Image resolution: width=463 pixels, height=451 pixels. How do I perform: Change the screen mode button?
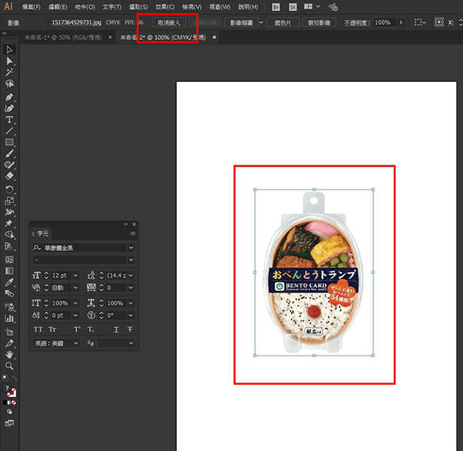(x=10, y=423)
